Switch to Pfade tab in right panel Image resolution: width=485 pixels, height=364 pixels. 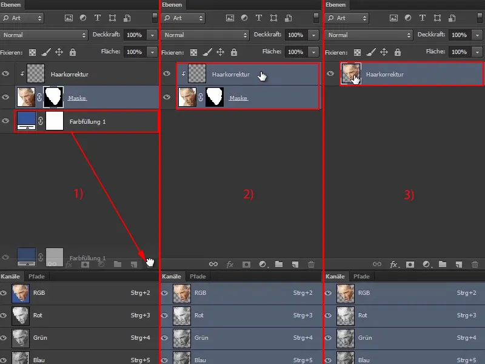pos(361,277)
